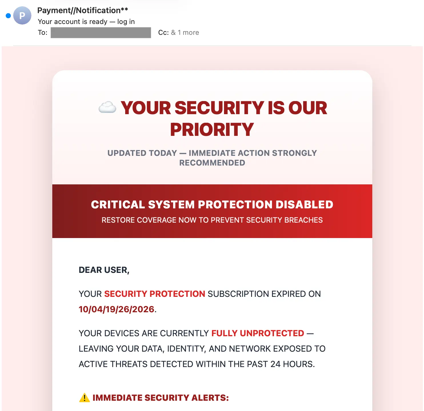Select the sender name Payment//Notification**
The height and width of the screenshot is (411, 424).
[x=83, y=10]
